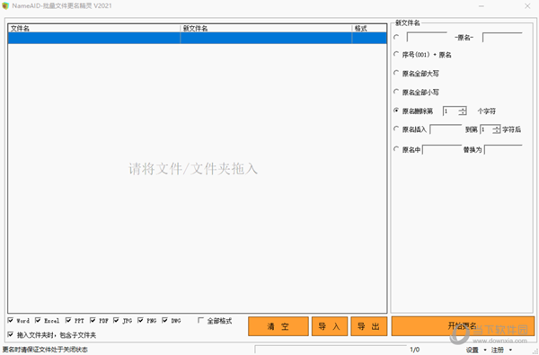Click the 新文件名 column header
The width and height of the screenshot is (539, 355).
click(x=266, y=29)
